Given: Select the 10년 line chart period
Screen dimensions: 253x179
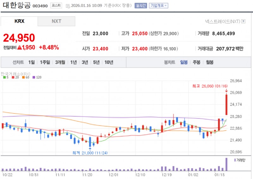Looking at the screenshot, I should tap(109, 62).
